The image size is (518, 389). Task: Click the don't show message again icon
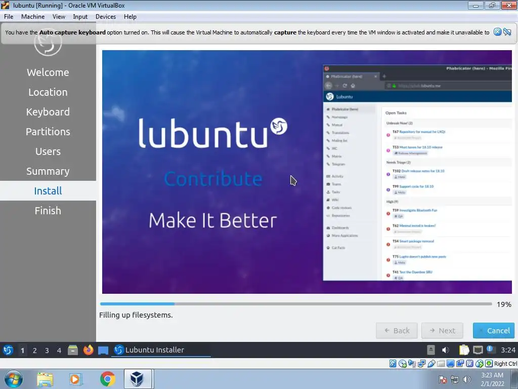click(507, 32)
